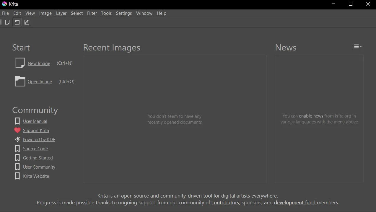The height and width of the screenshot is (212, 376).
Task: Open the Filter menu
Action: click(x=92, y=13)
